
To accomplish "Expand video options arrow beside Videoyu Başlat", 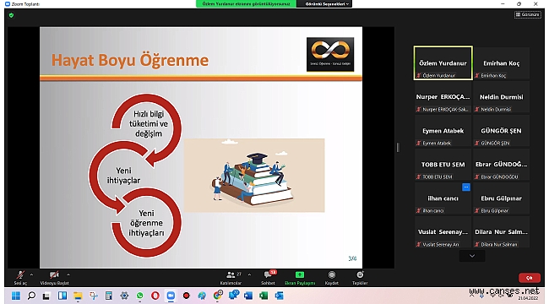I will click(x=68, y=274).
